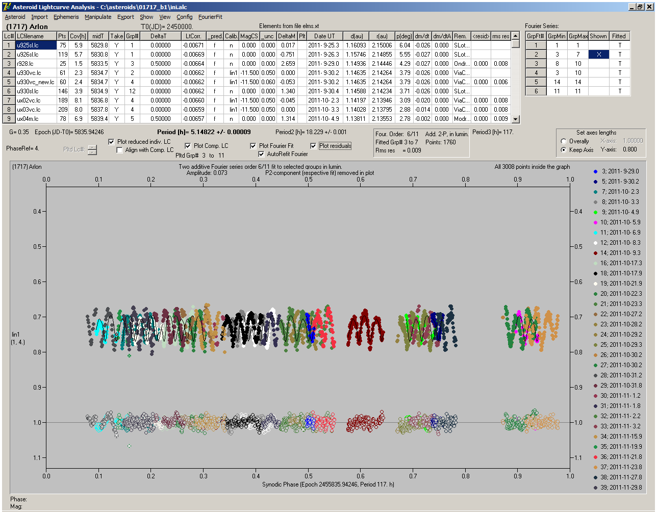
Task: Select file u926sl.lc row
Action: [36, 55]
